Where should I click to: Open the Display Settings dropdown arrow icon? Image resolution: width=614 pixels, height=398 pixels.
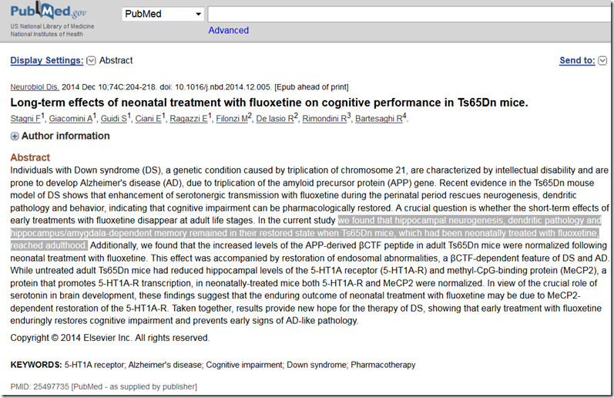[91, 61]
